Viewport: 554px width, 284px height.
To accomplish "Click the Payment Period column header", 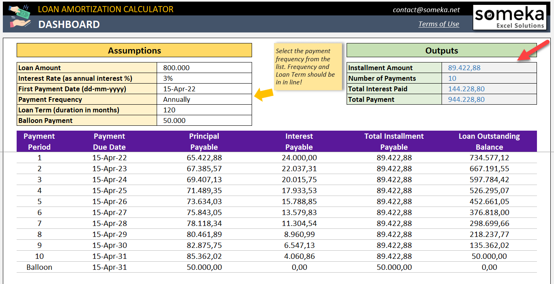I will [39, 141].
